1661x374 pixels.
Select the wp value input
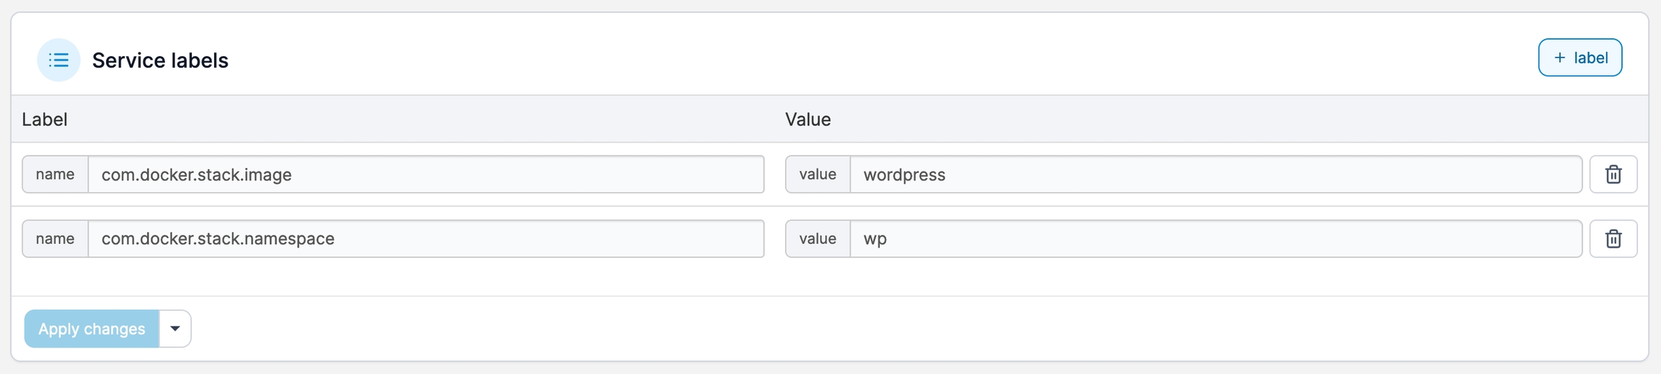(x=1215, y=239)
